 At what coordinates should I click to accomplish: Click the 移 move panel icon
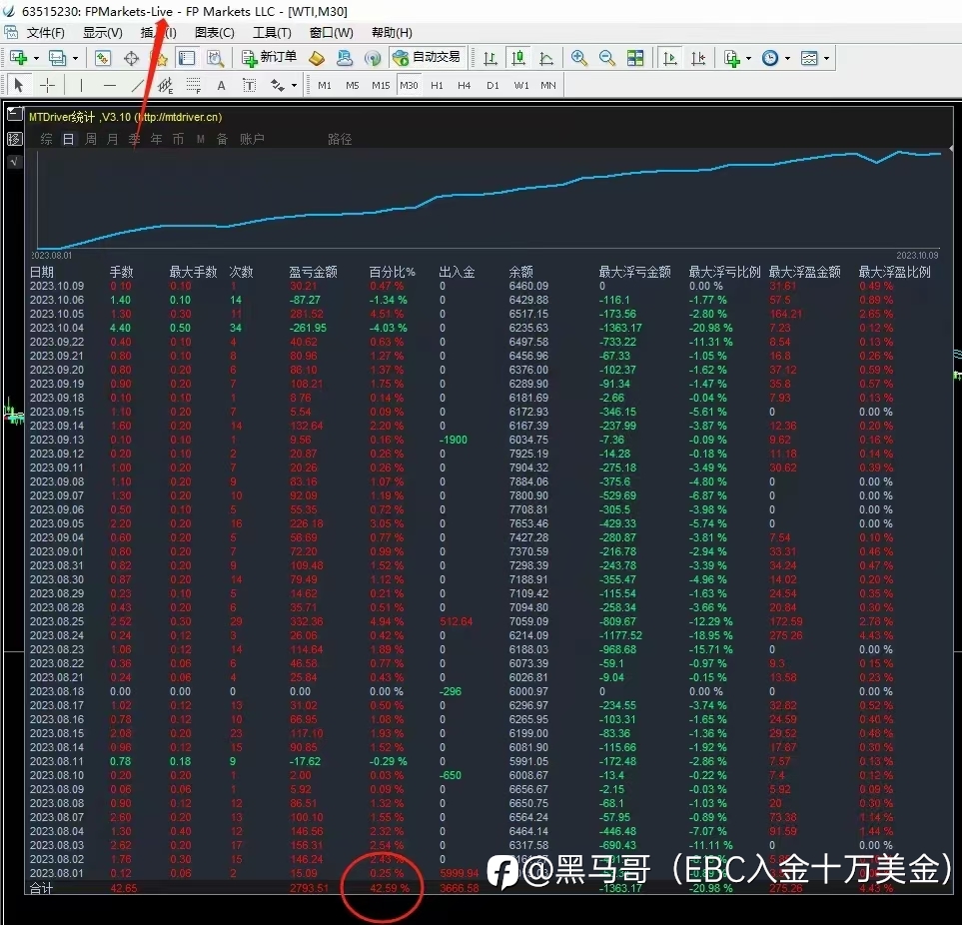14,139
